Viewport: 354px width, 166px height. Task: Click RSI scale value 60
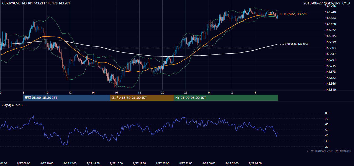point(327,124)
